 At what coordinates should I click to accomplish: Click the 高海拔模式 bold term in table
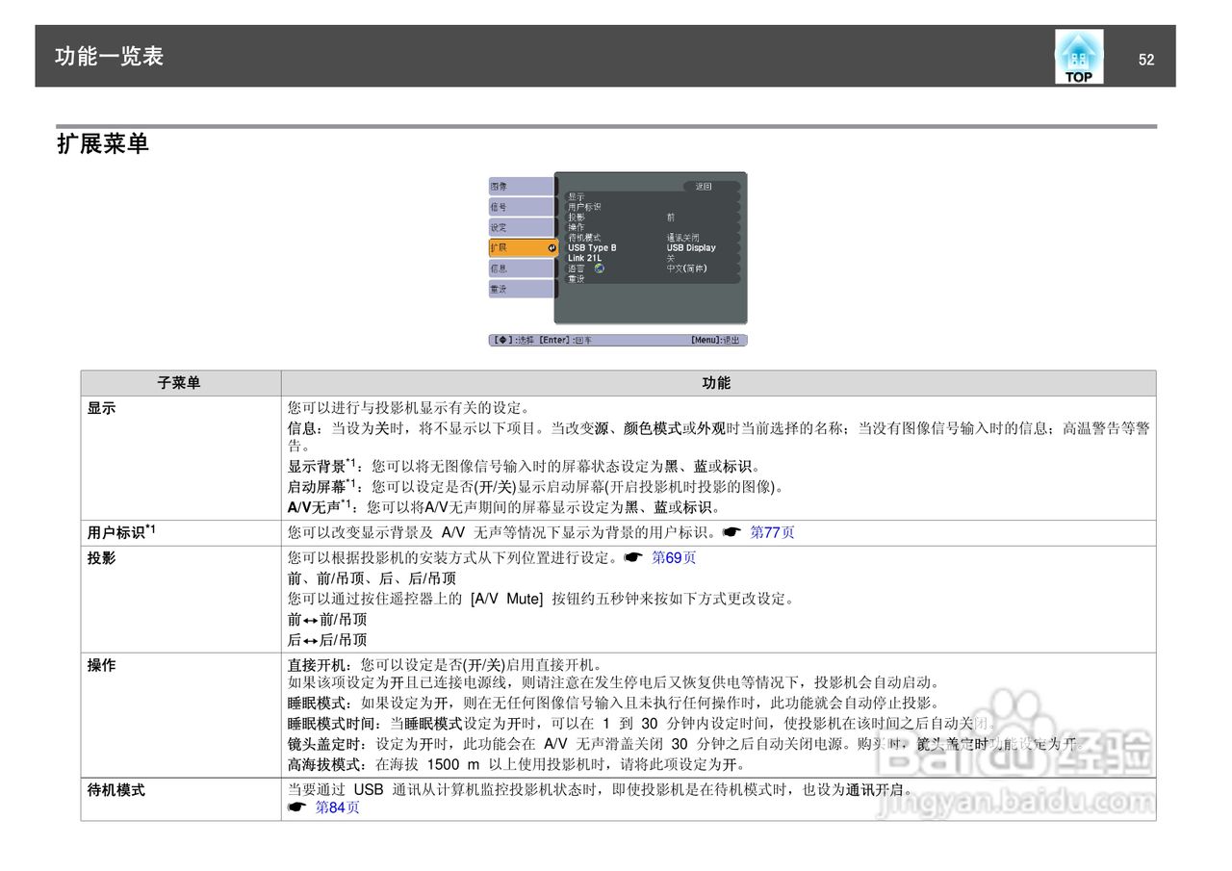pos(324,765)
